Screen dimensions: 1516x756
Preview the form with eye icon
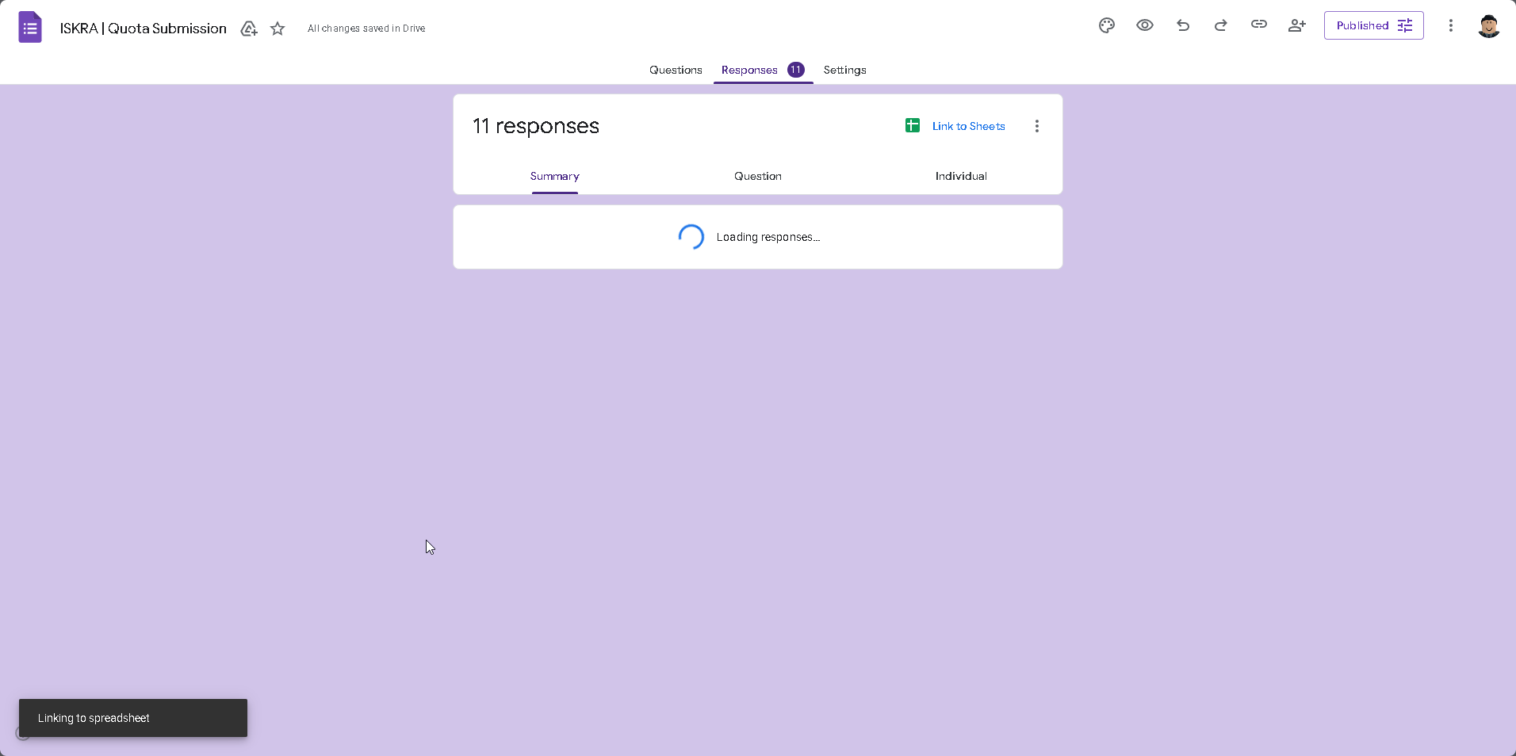(1145, 25)
